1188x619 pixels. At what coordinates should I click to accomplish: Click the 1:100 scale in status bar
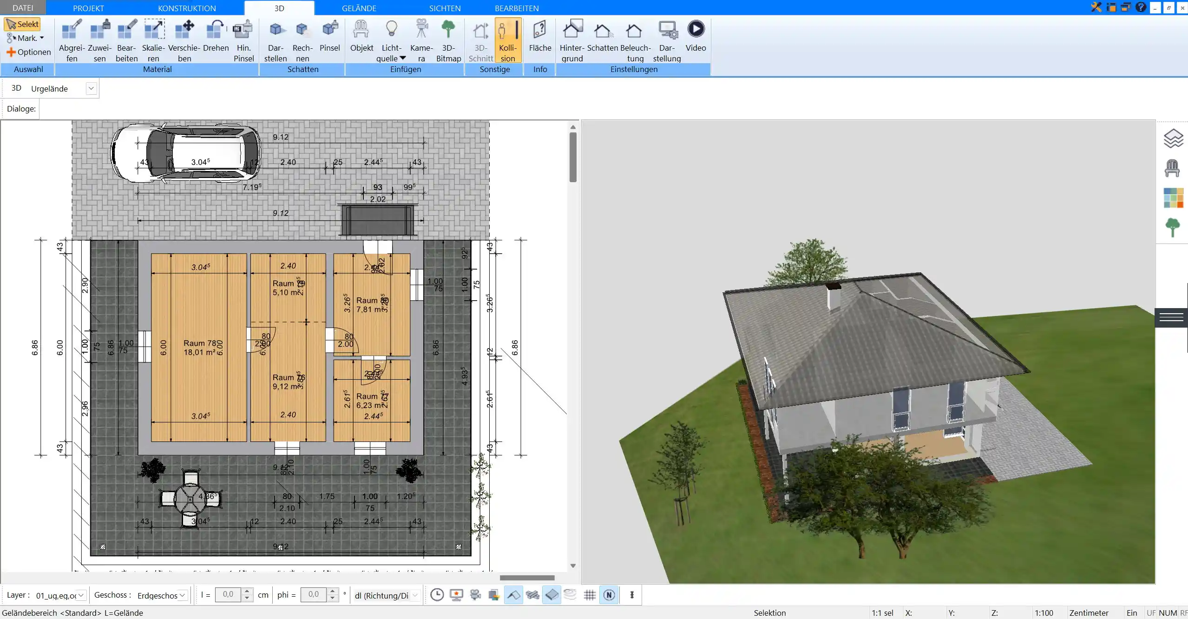point(1044,613)
